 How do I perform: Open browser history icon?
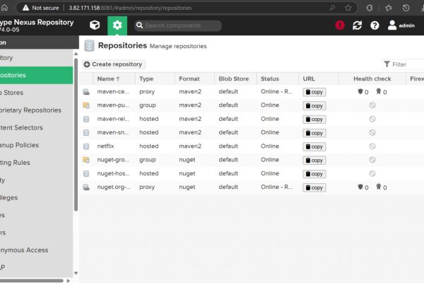pos(406,8)
